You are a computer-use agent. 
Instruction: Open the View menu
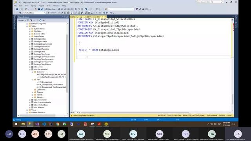coord(27,6)
